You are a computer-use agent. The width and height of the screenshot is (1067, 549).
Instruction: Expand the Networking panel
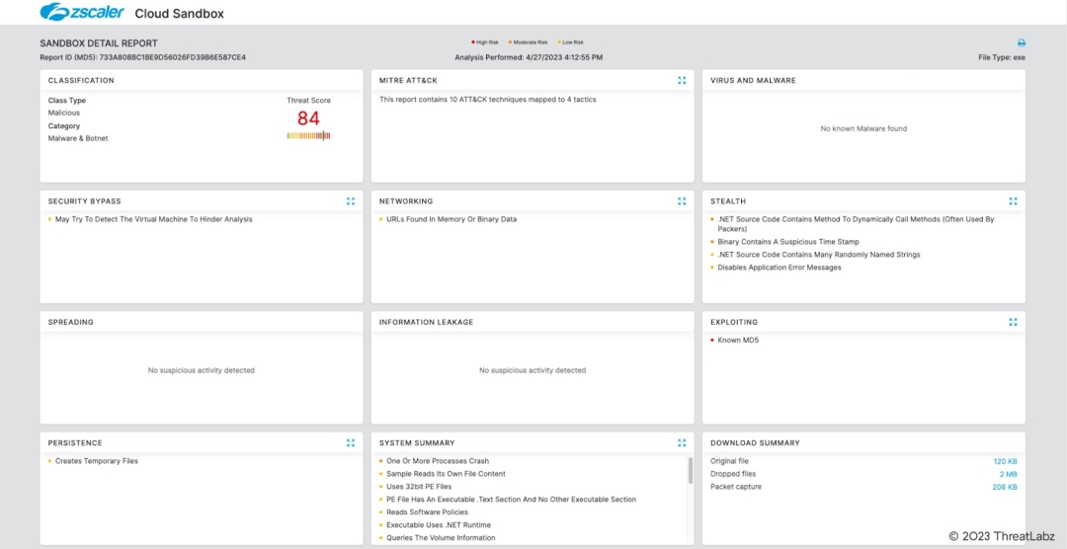[x=682, y=201]
